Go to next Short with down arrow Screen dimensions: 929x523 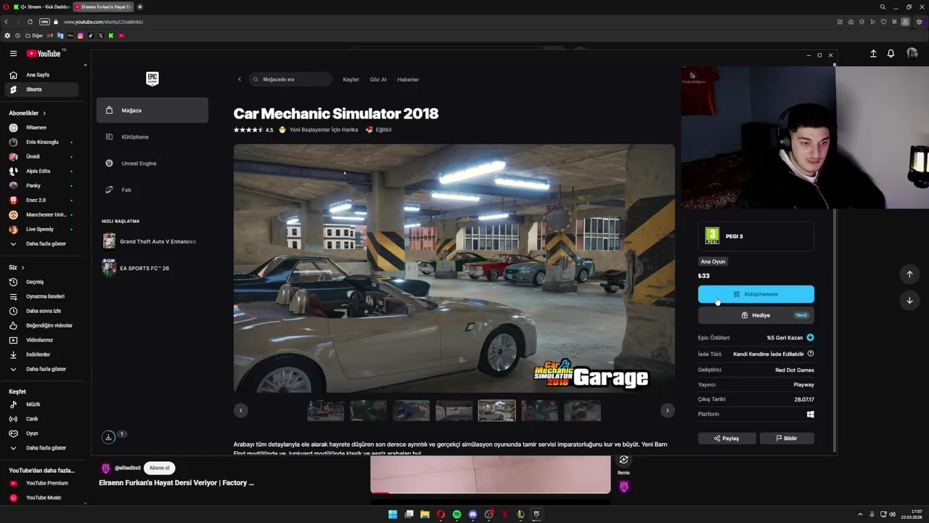[909, 300]
